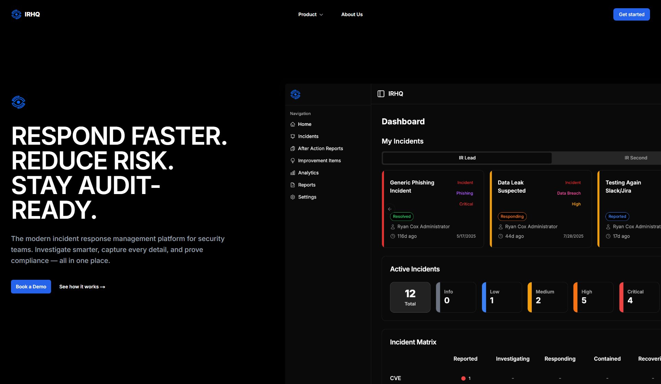Open Incidents from the sidebar
This screenshot has width=661, height=384.
[x=308, y=136]
